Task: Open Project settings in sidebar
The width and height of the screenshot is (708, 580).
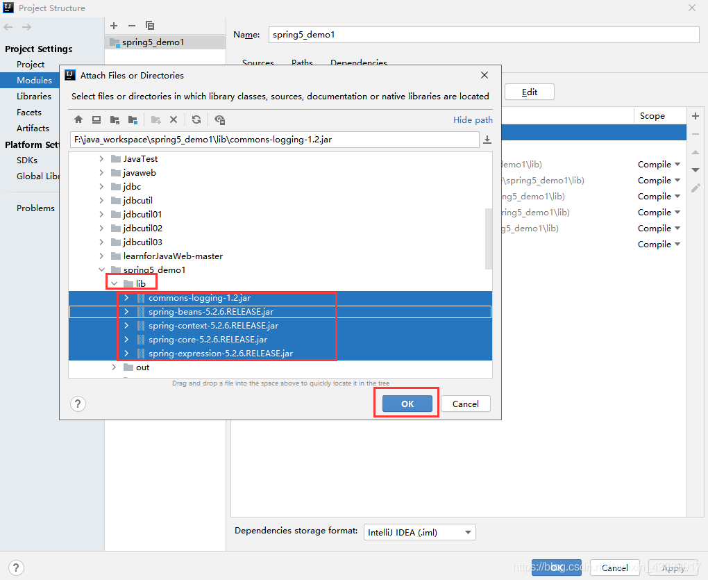Action: point(31,64)
